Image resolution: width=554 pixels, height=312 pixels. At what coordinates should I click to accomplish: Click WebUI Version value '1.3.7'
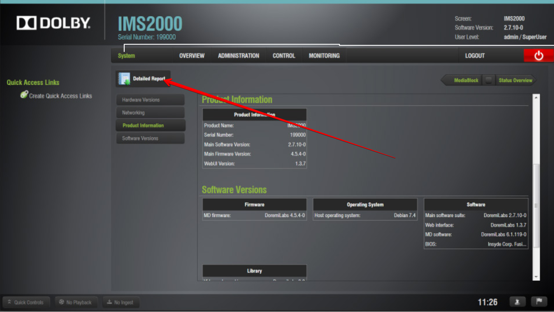tap(300, 164)
